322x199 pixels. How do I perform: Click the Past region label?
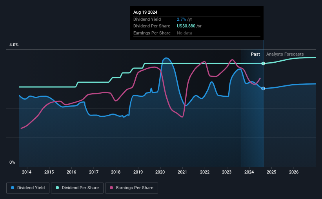pos(255,54)
